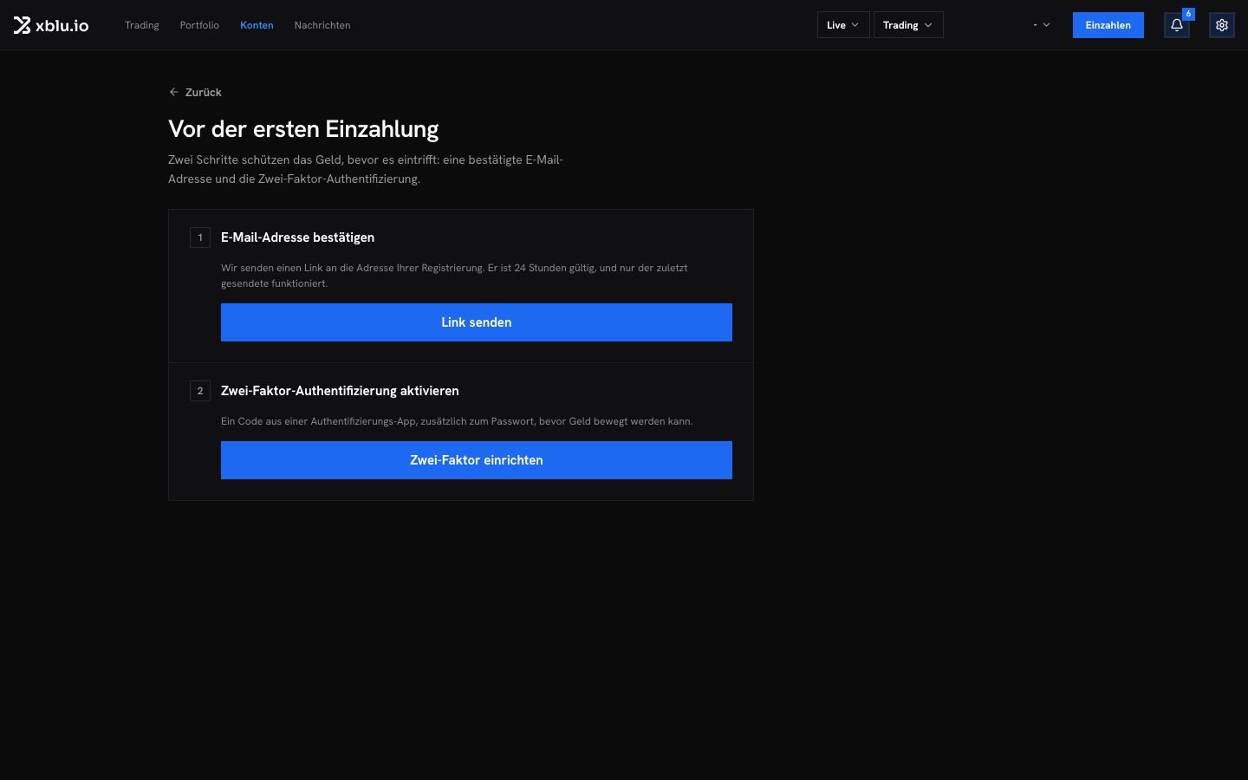1248x780 pixels.
Task: Follow the Zurück link
Action: [x=195, y=92]
